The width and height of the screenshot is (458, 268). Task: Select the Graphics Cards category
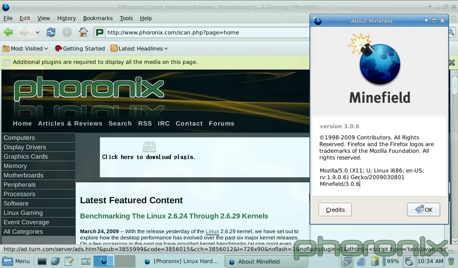[x=38, y=156]
